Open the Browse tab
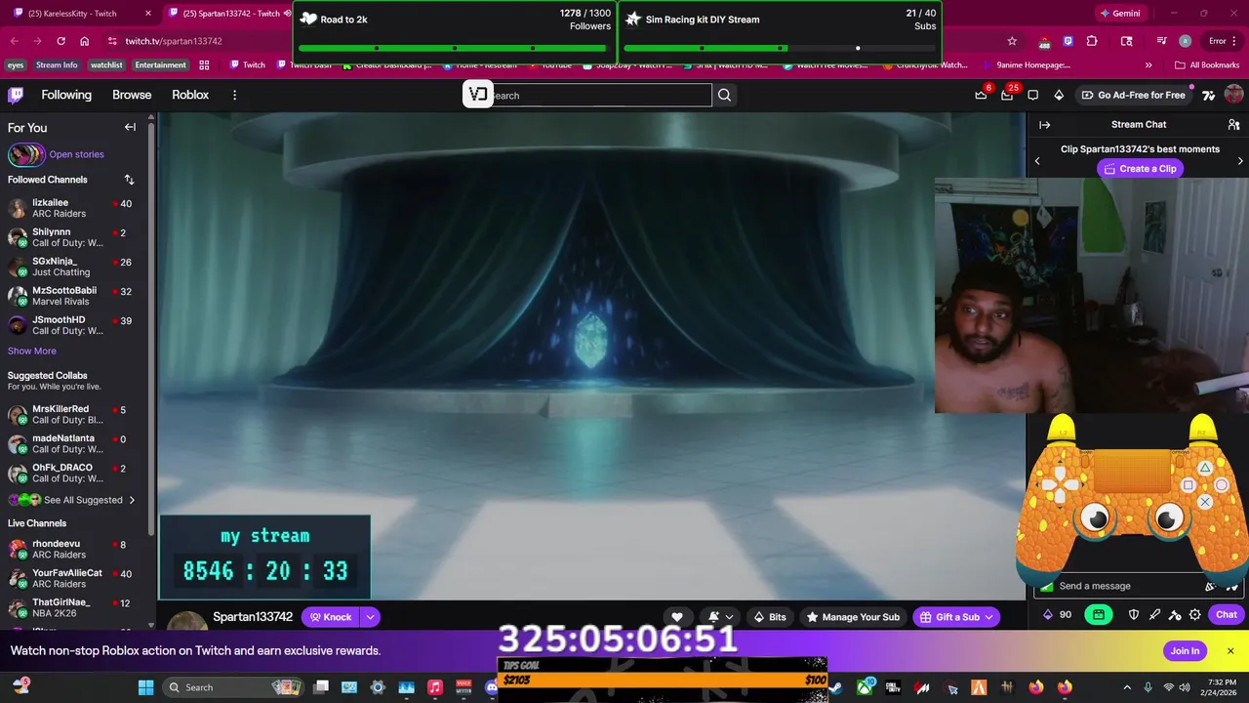Image resolution: width=1249 pixels, height=703 pixels. coord(132,95)
